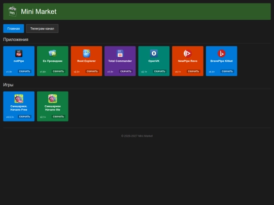Click the © 2026-2027 Mini Market footer text
This screenshot has height=205, width=274.
pos(137,136)
